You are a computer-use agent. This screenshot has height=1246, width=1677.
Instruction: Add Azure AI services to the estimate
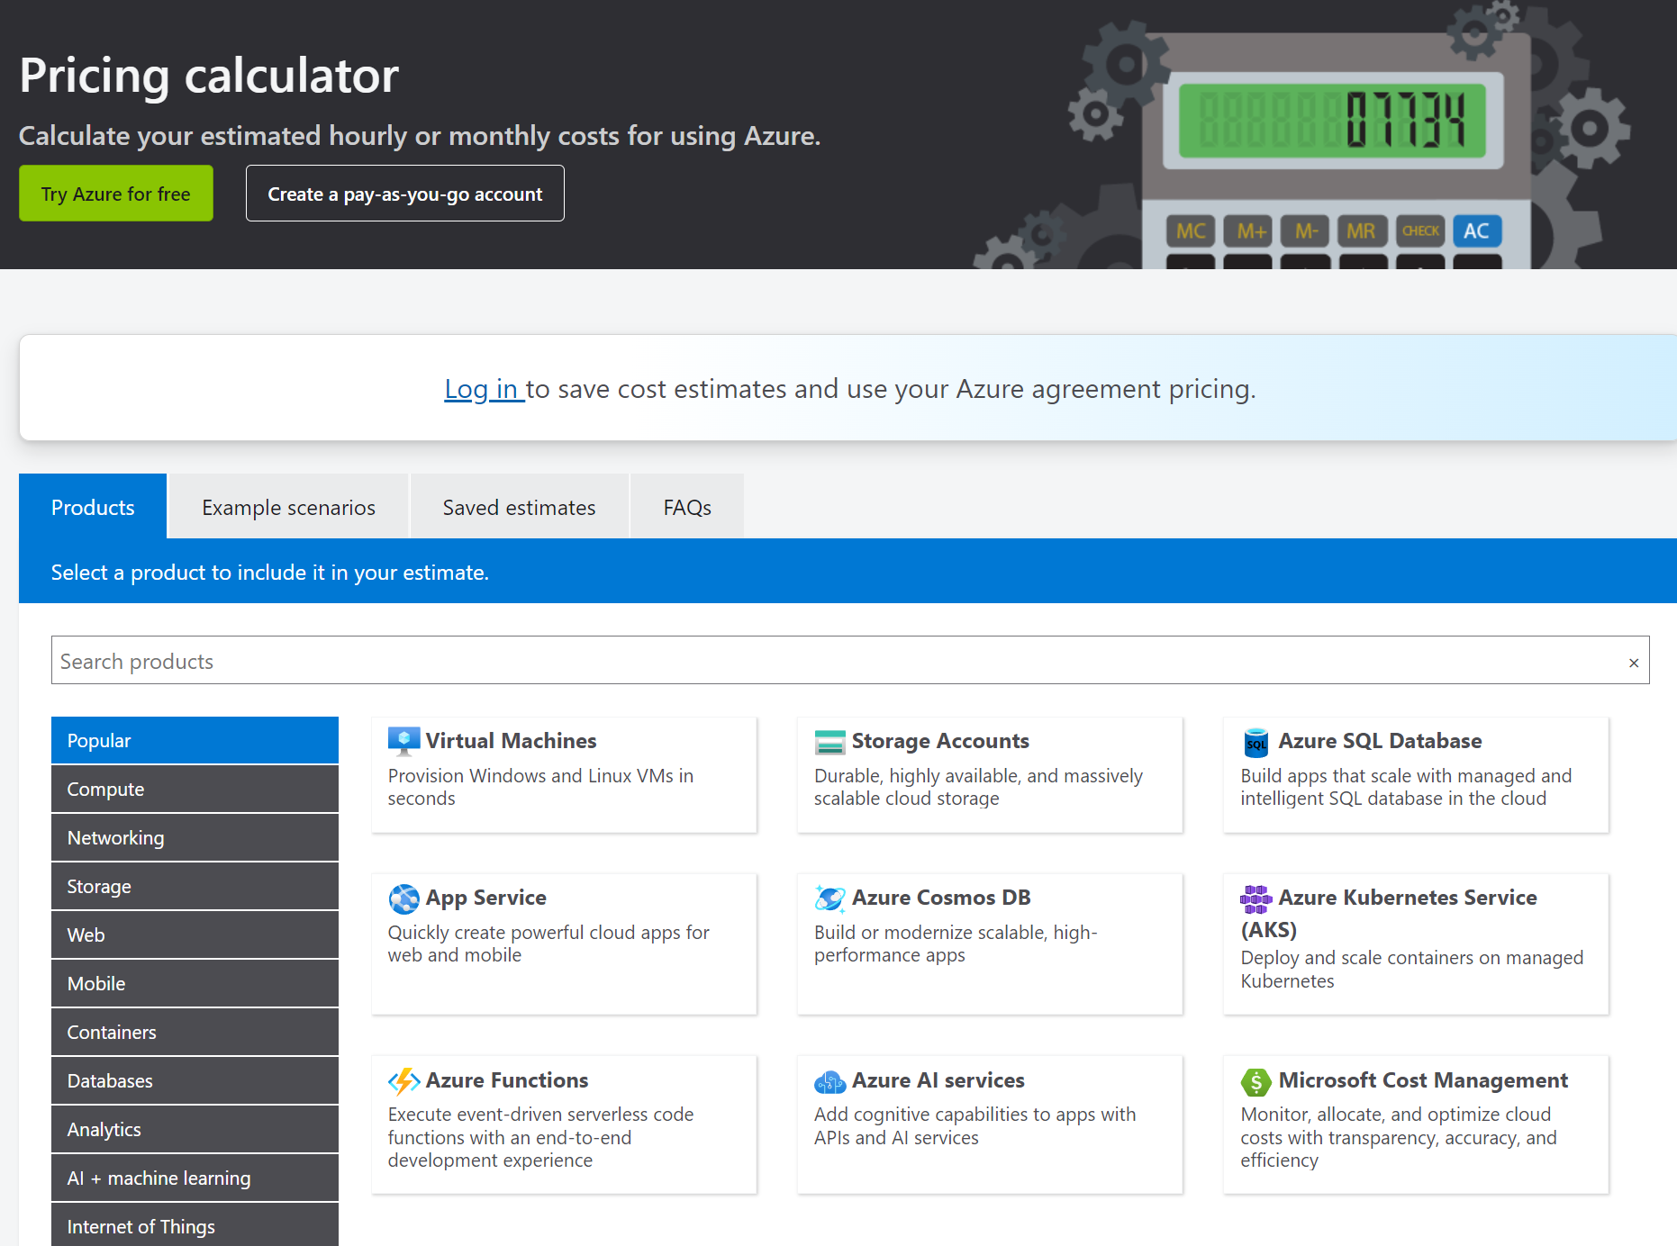[x=990, y=1124]
